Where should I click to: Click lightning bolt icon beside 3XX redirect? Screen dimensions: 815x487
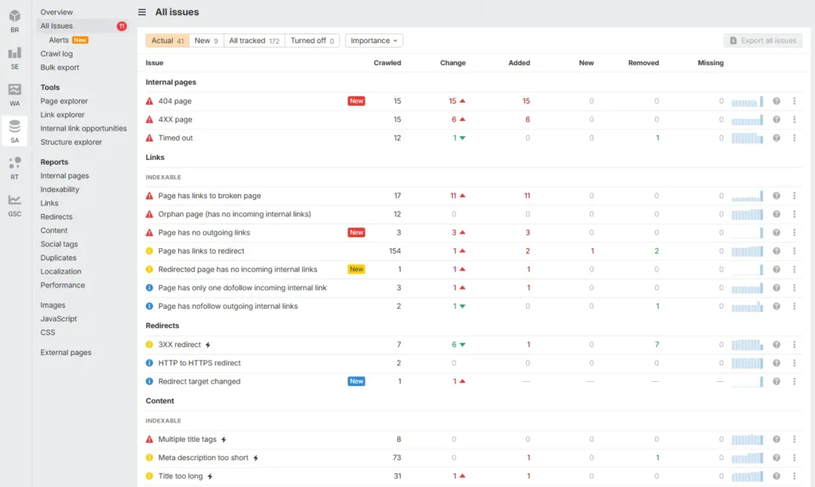(208, 345)
